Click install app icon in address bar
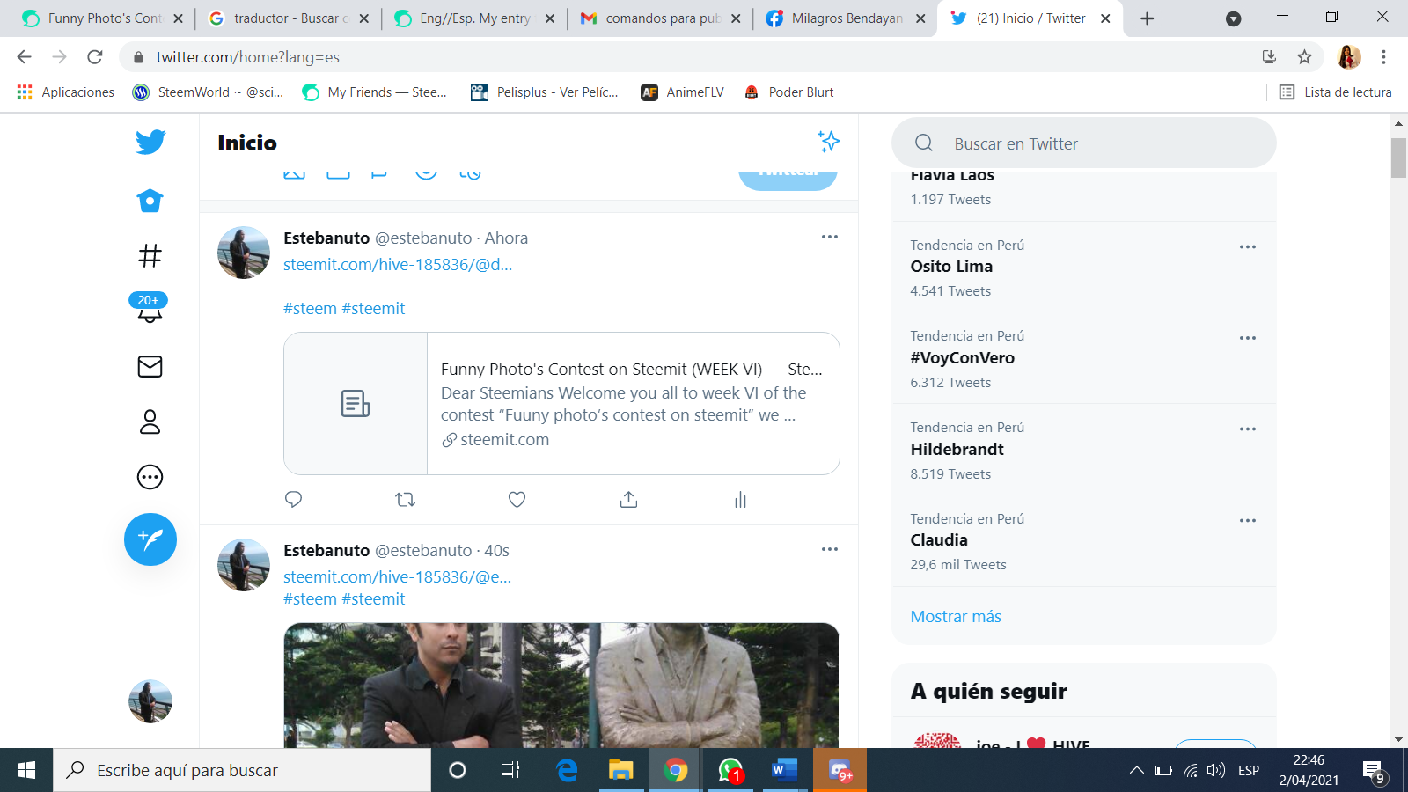The image size is (1408, 792). pyautogui.click(x=1269, y=57)
